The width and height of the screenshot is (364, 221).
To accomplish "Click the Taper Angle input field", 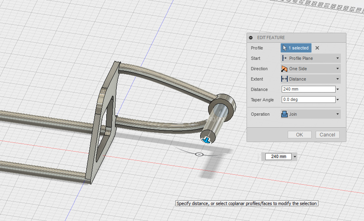I will coord(308,100).
